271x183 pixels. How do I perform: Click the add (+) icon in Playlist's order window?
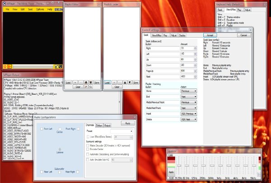pyautogui.click(x=114, y=83)
